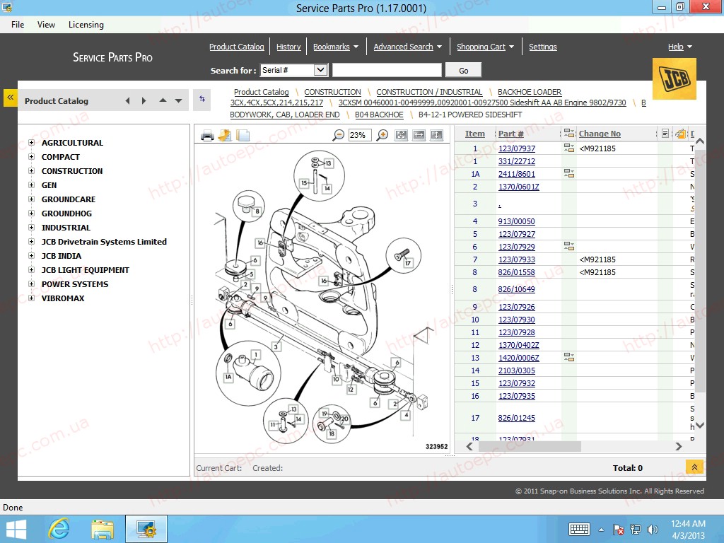Click the supersession icon for part 2411/8601
The height and width of the screenshot is (543, 724).
569,174
